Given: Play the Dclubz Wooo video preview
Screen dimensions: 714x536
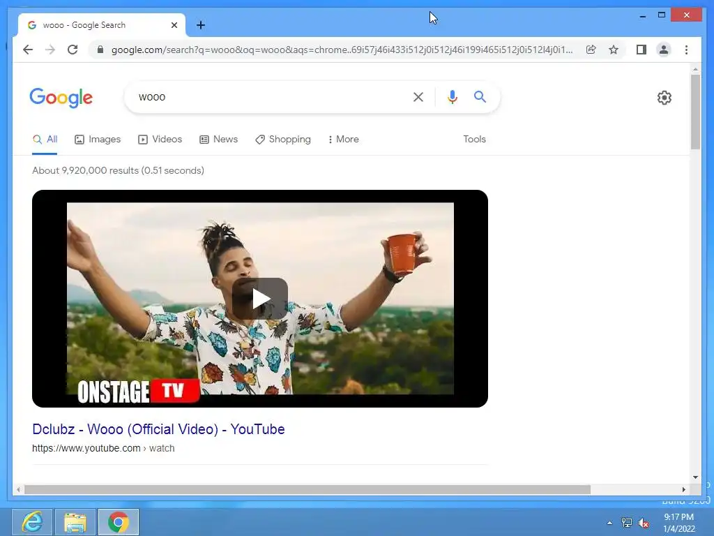Looking at the screenshot, I should coord(260,299).
